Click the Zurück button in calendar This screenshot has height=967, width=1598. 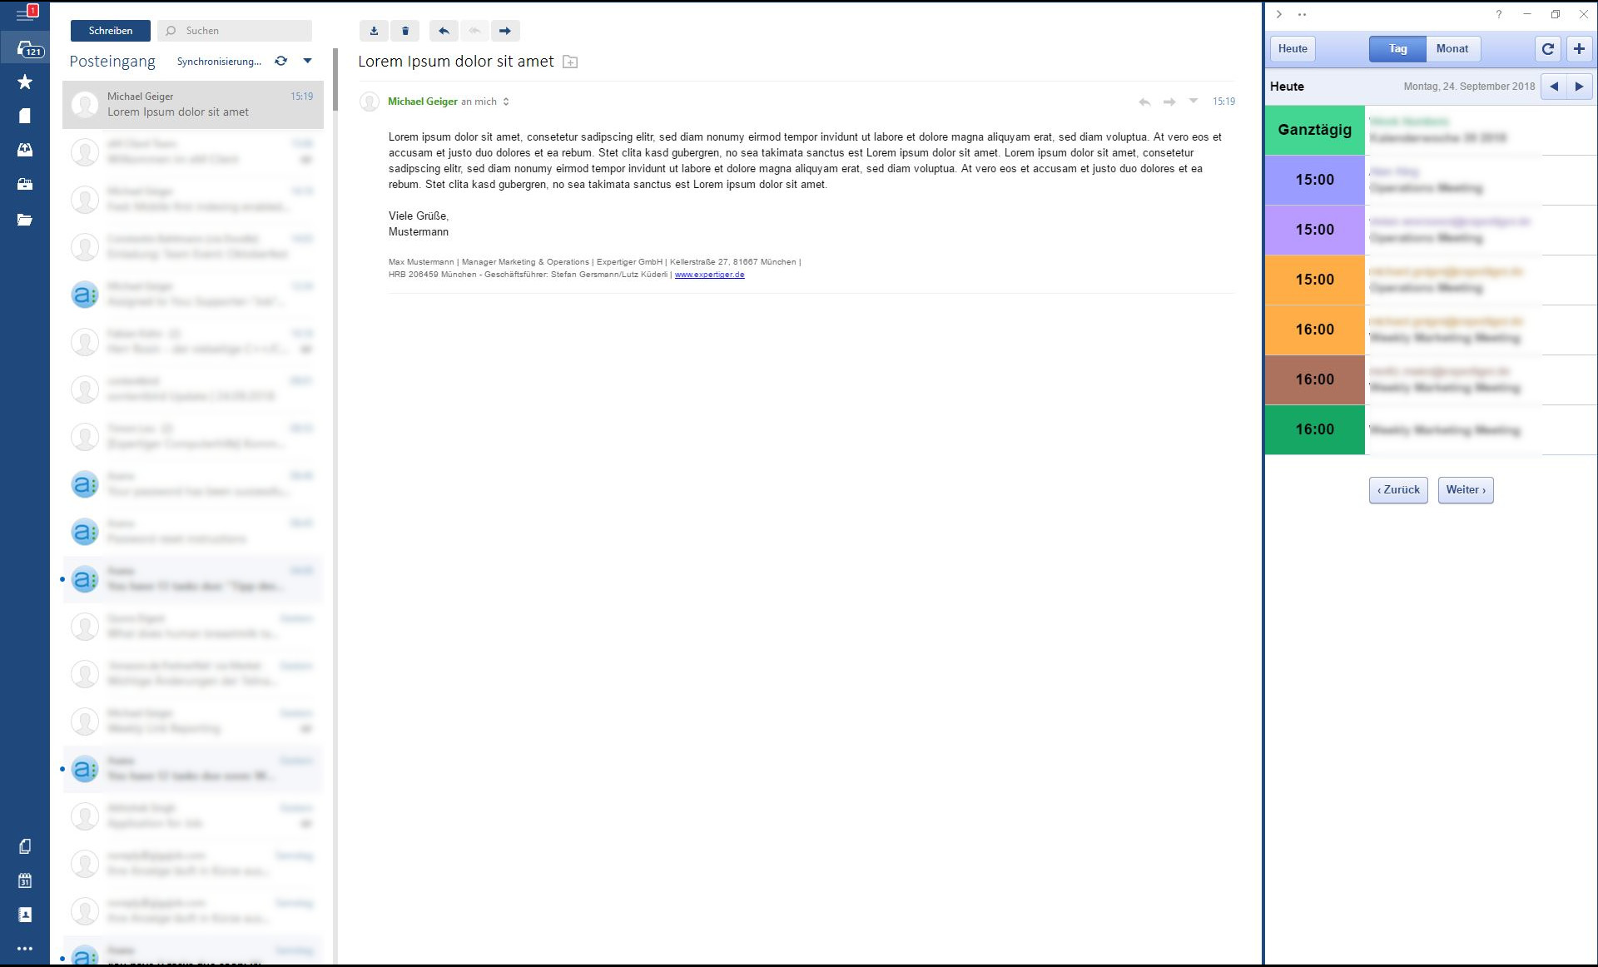pyautogui.click(x=1398, y=490)
